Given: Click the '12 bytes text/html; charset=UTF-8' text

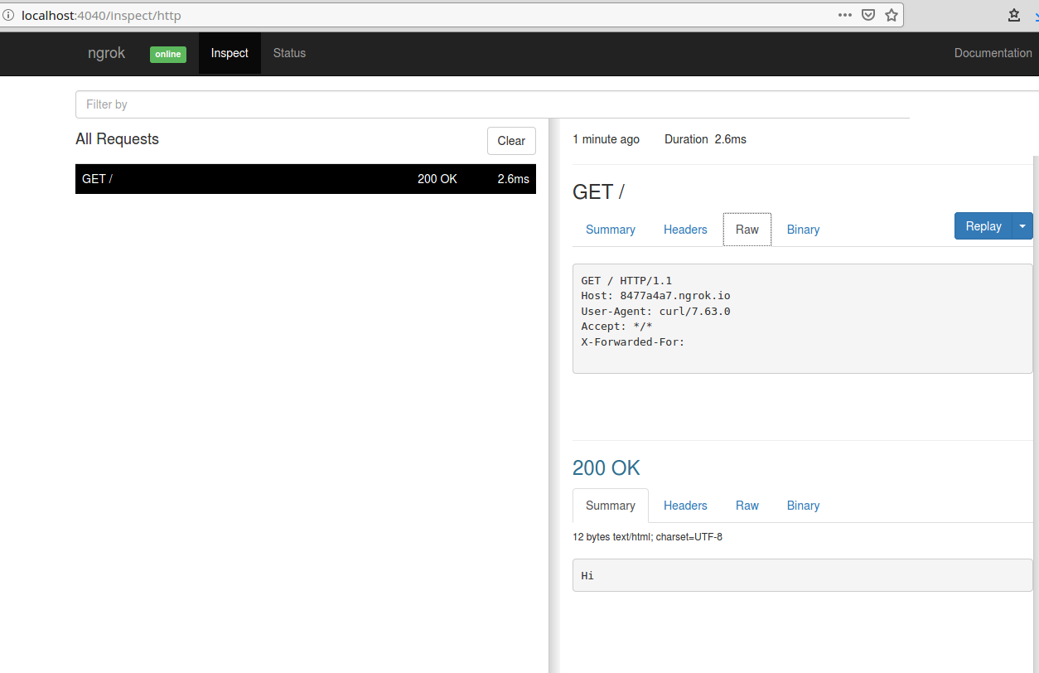Looking at the screenshot, I should coord(647,537).
